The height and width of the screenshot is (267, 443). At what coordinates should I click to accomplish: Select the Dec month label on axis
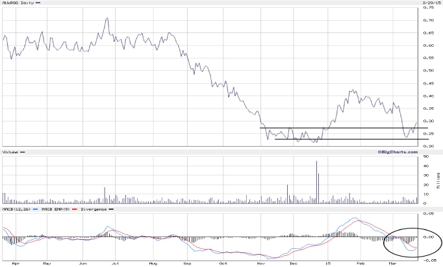(294, 264)
